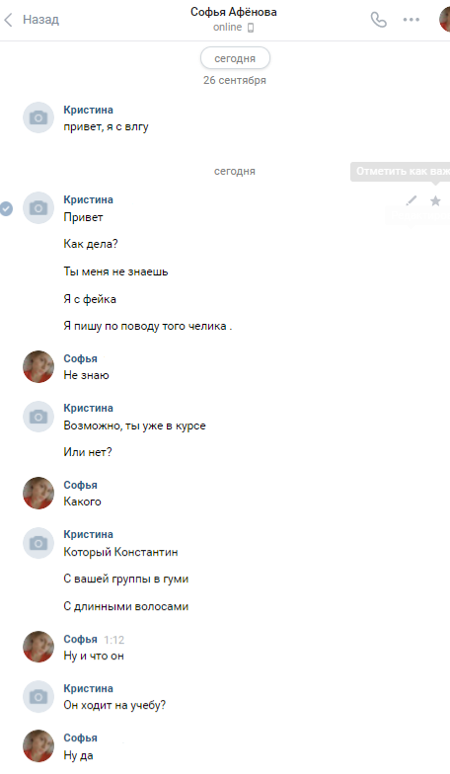Click Софья's avatar beside 'Ну да'
The image size is (450, 774).
38,745
